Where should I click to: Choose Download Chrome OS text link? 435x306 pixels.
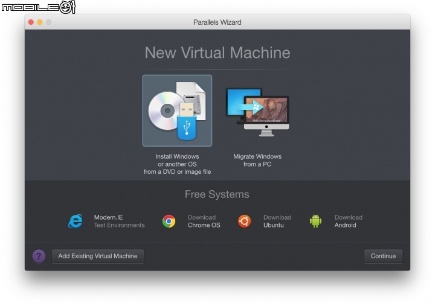pyautogui.click(x=204, y=221)
